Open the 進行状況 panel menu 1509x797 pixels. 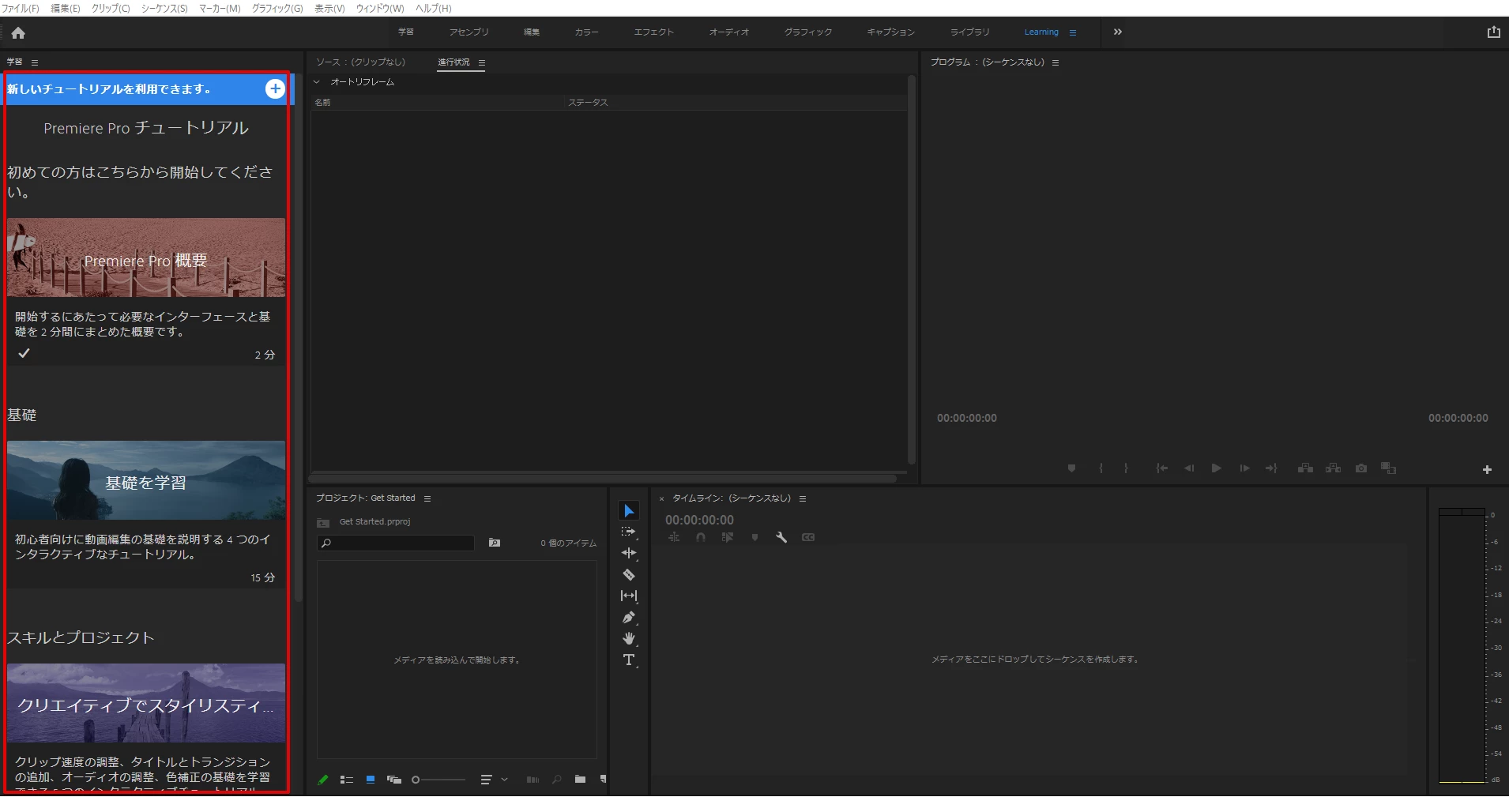[x=482, y=62]
